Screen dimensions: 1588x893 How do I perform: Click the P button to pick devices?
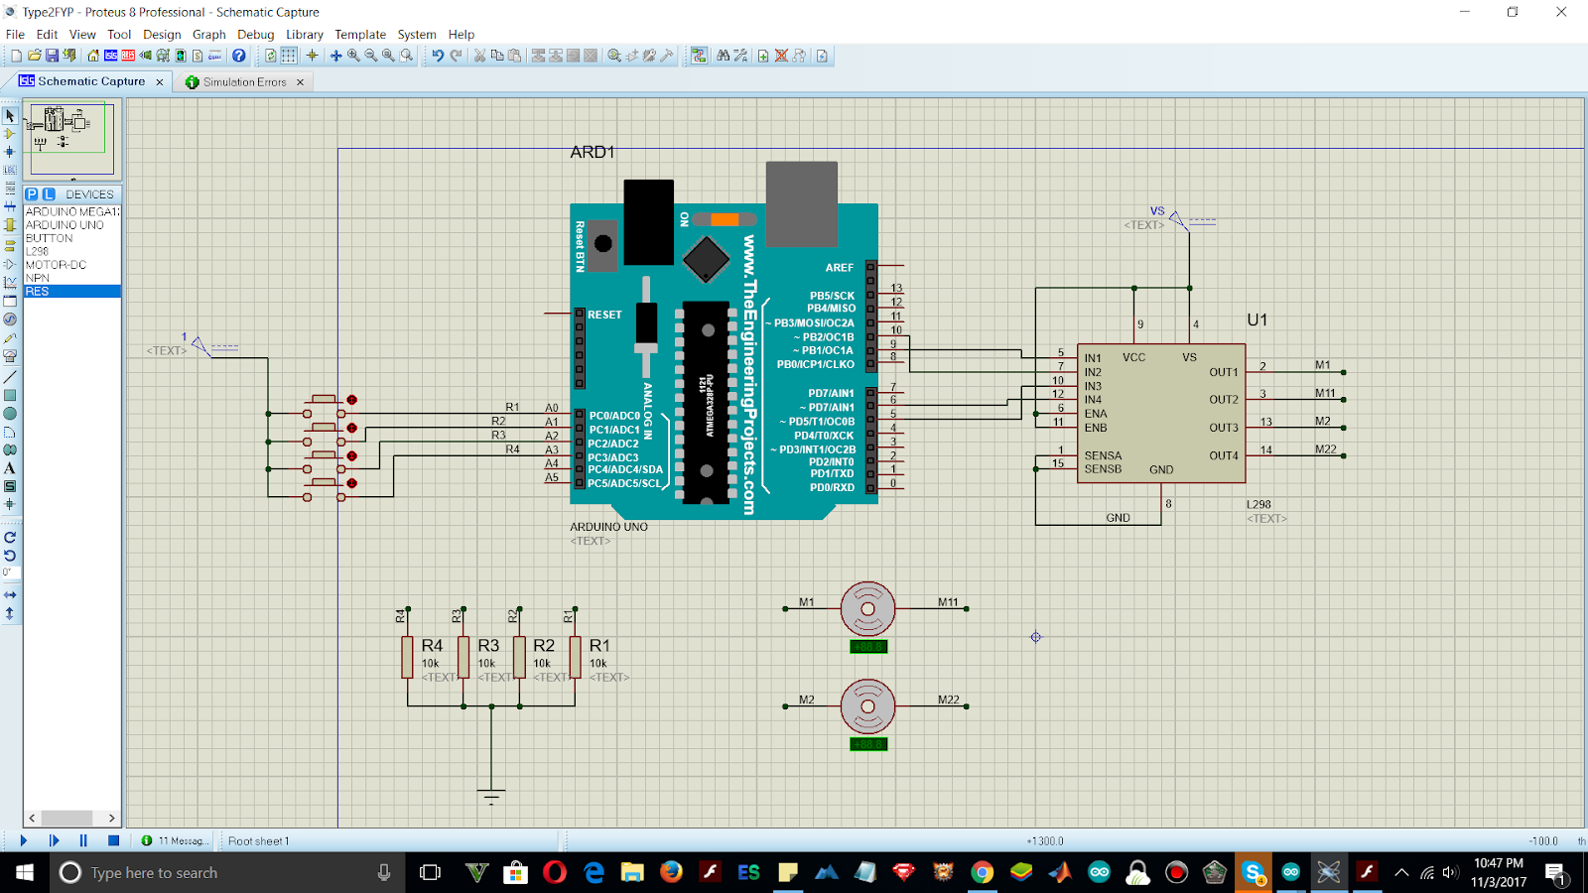pyautogui.click(x=30, y=194)
